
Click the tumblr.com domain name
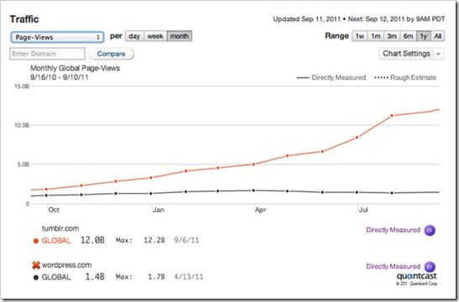[x=60, y=228]
